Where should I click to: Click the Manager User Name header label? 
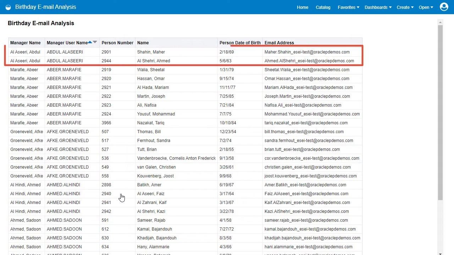point(67,43)
